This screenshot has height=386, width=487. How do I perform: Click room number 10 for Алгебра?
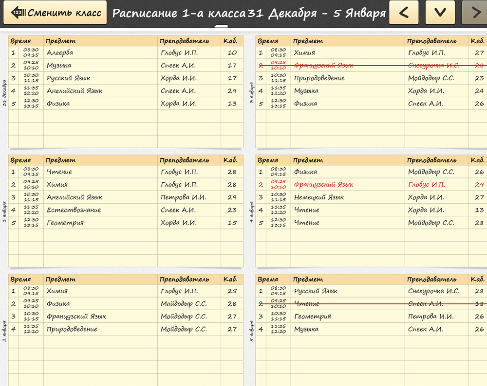coord(232,53)
